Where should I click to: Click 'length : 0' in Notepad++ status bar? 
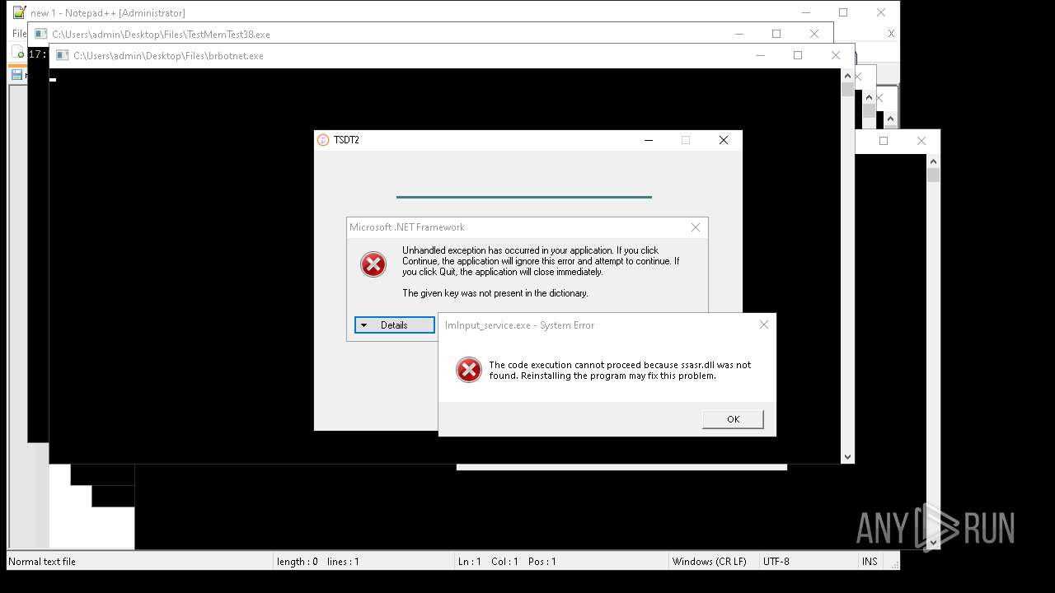tap(298, 562)
